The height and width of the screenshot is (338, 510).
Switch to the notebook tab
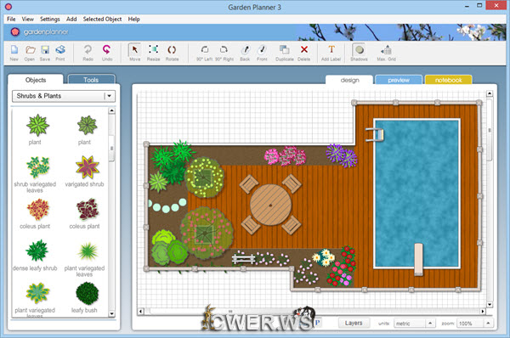point(448,80)
